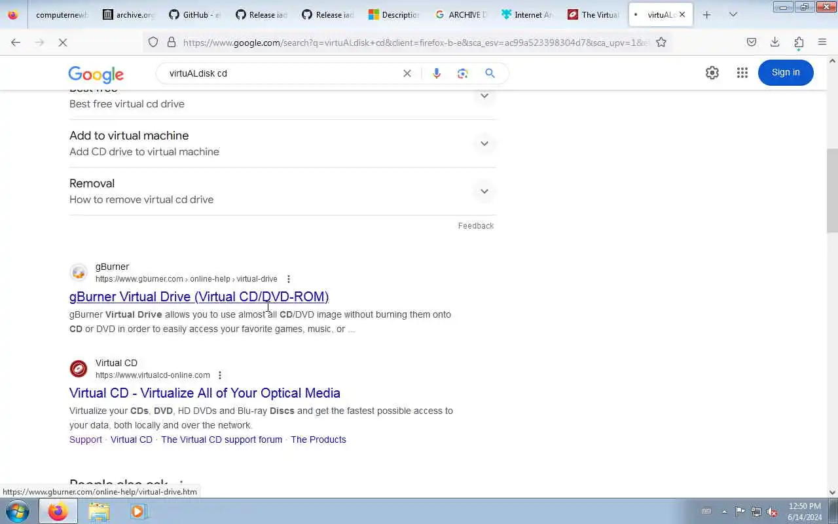Open Windows Start menu
The height and width of the screenshot is (524, 838).
click(x=18, y=511)
